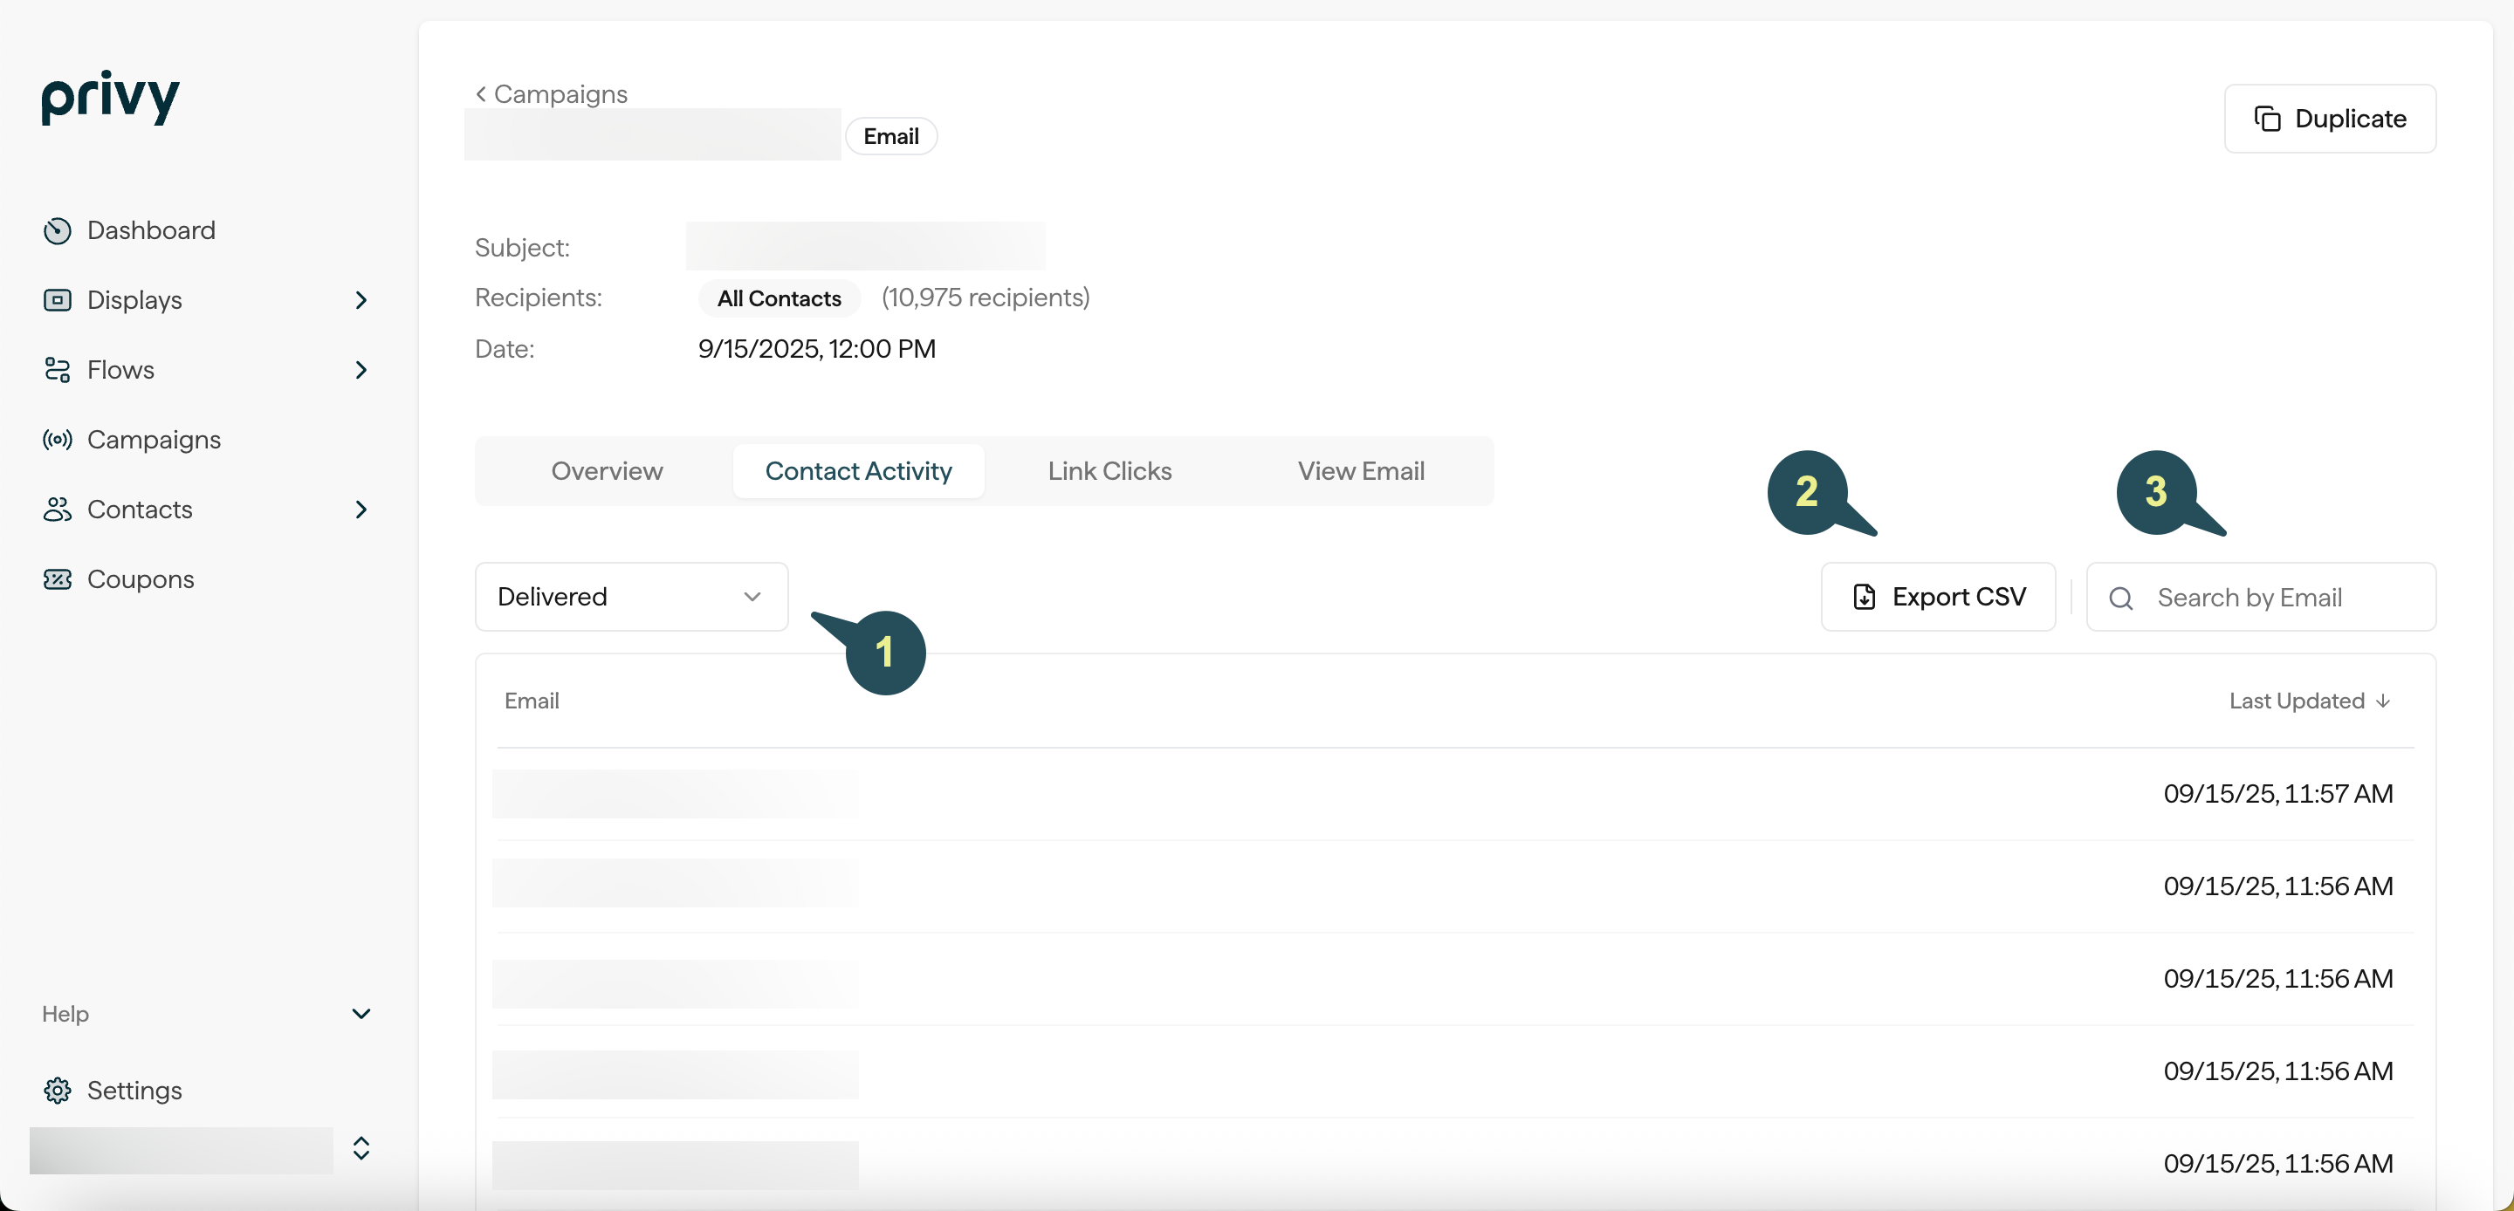2514x1211 pixels.
Task: Expand the Flows submenu chevron
Action: 361,370
